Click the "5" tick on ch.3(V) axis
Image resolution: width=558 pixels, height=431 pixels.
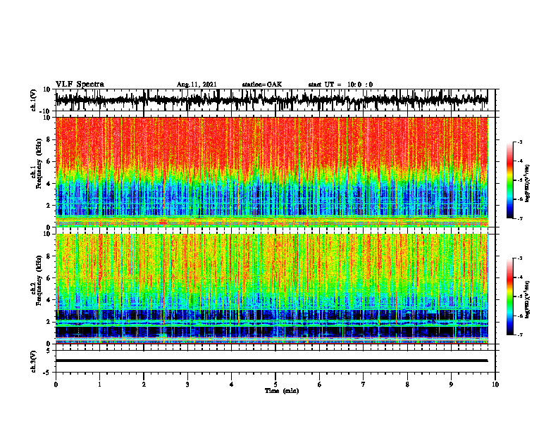49,351
